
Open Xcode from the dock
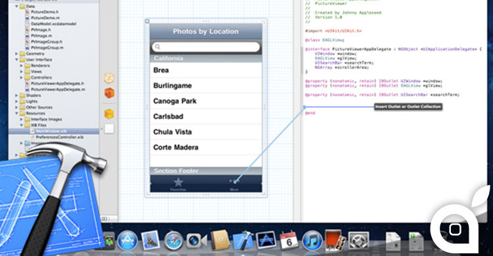click(243, 241)
